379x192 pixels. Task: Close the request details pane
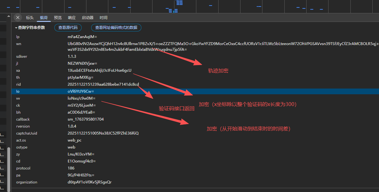[x=18, y=17]
